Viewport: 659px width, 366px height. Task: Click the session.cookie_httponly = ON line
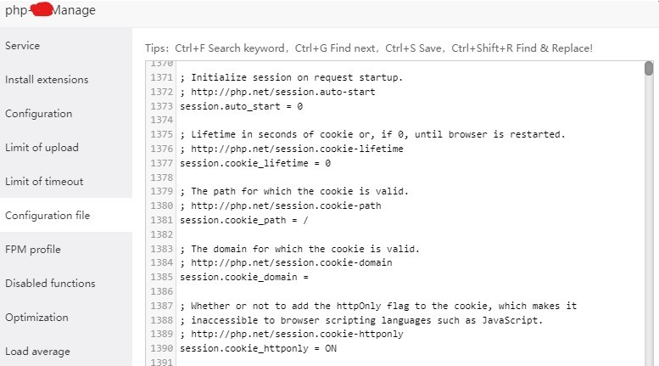258,348
